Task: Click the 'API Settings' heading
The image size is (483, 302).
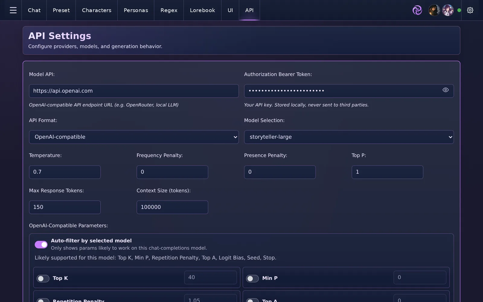Action: pyautogui.click(x=60, y=36)
